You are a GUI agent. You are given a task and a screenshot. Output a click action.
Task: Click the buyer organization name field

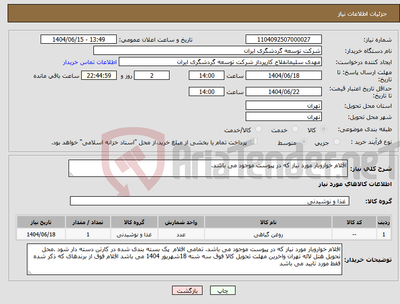[x=208, y=50]
